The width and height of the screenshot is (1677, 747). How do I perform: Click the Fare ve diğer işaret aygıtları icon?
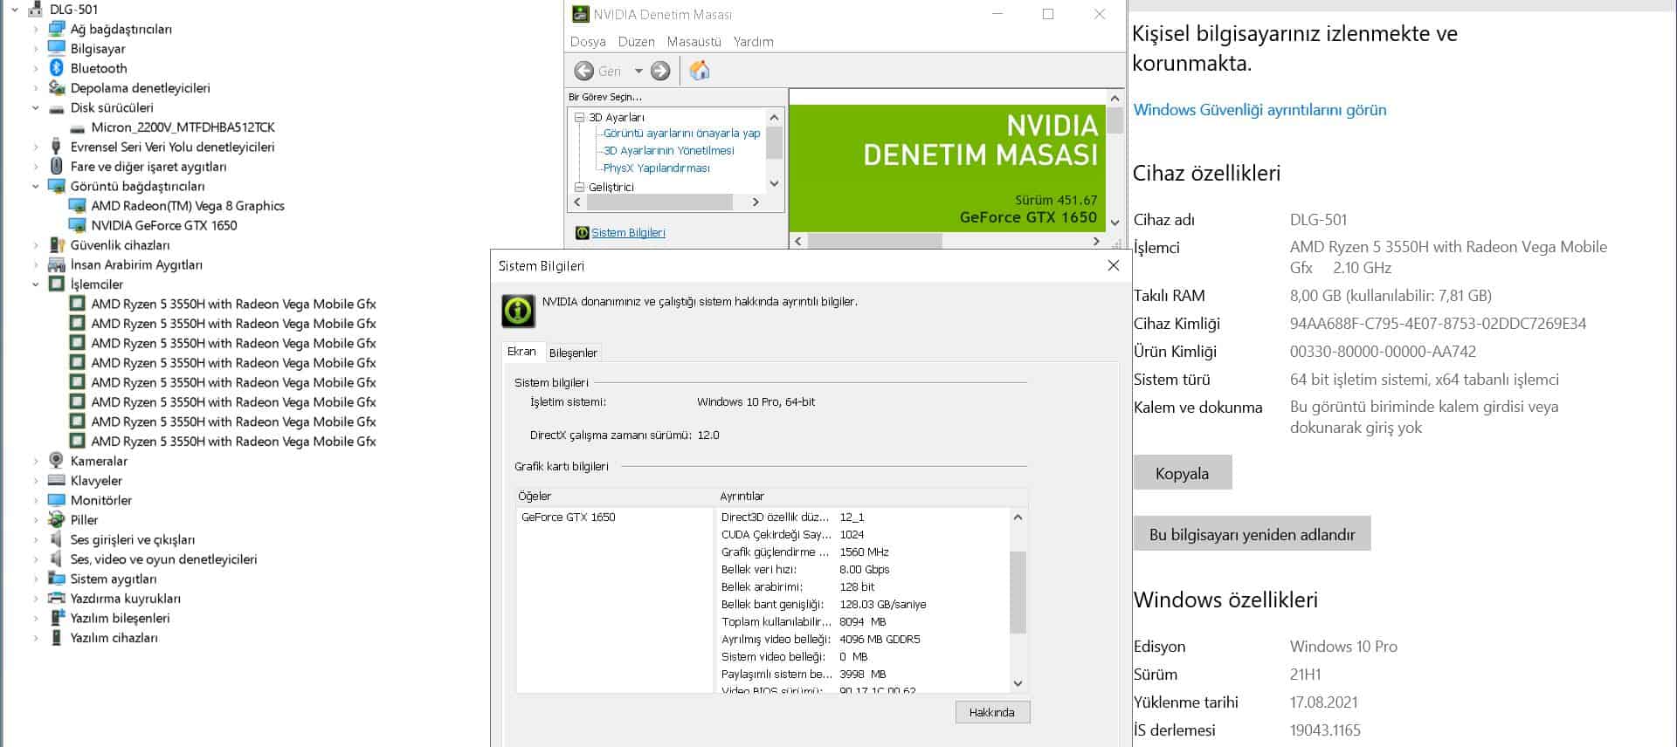57,166
